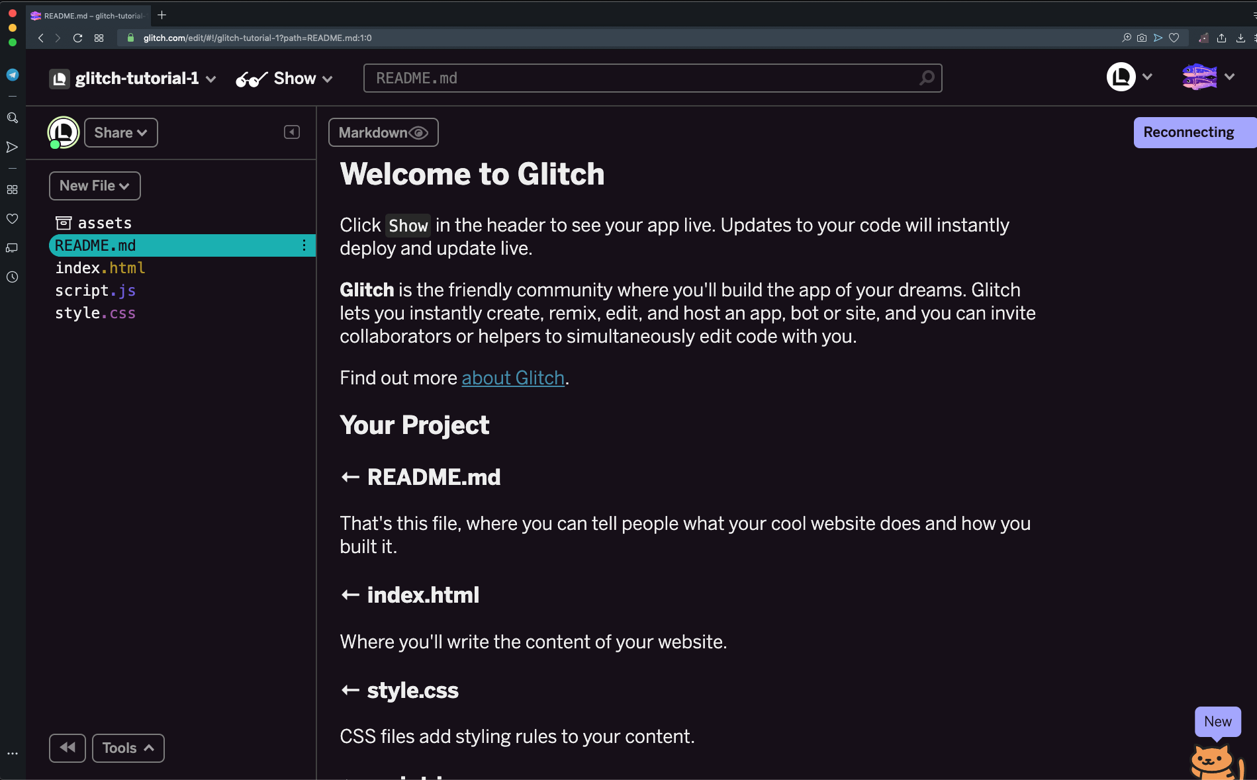The image size is (1257, 780).
Task: Open History clock in the sidebar
Action: pos(12,277)
